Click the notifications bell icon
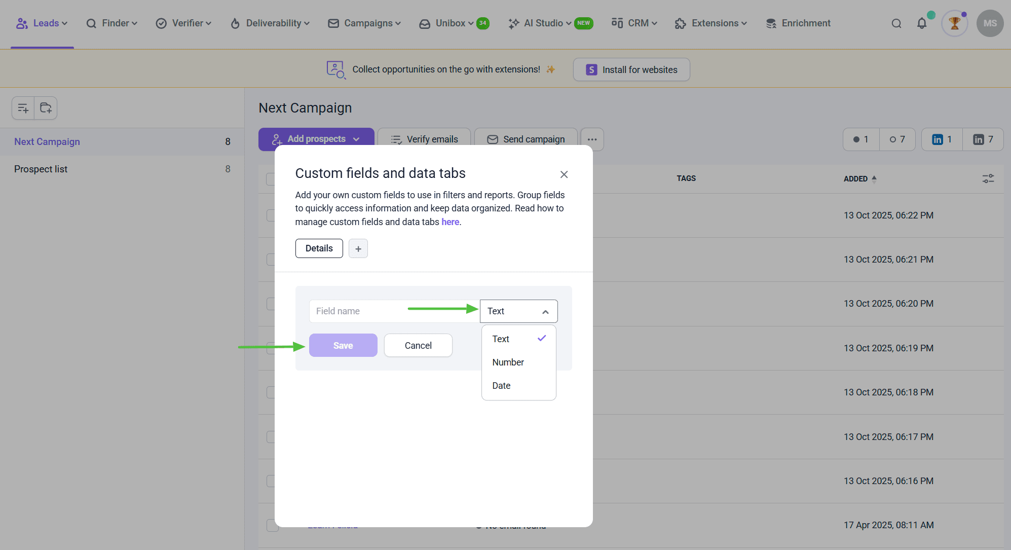 [x=922, y=23]
